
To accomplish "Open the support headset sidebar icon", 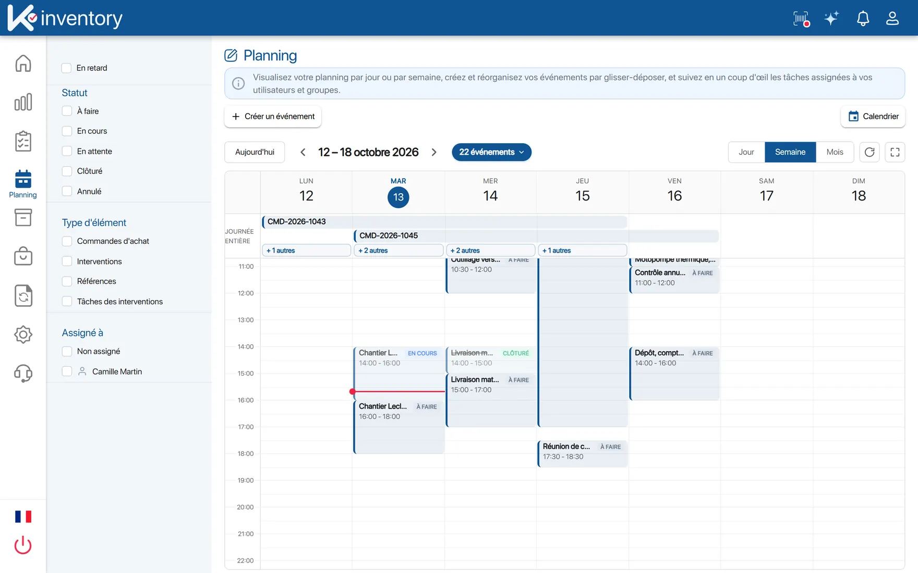I will pyautogui.click(x=23, y=373).
